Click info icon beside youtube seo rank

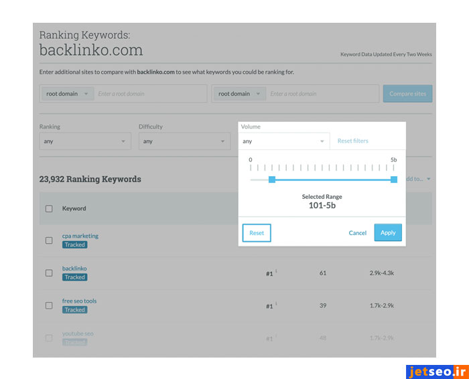(x=277, y=336)
